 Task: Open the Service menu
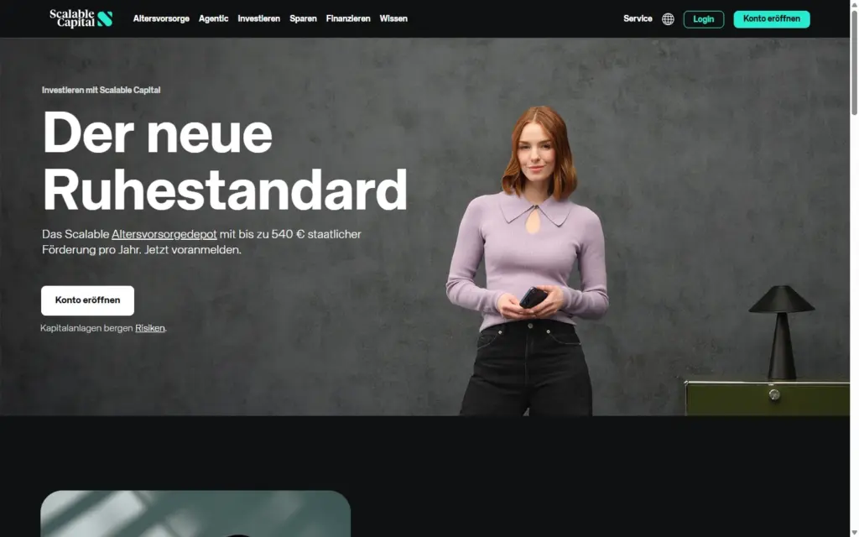(638, 18)
